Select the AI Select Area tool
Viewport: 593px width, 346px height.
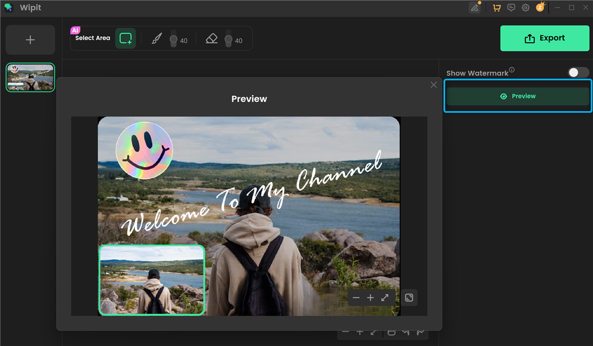point(125,38)
